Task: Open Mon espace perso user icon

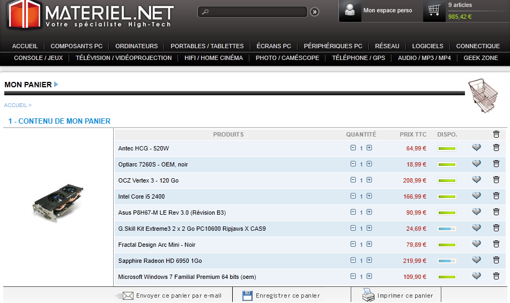Action: pyautogui.click(x=350, y=11)
